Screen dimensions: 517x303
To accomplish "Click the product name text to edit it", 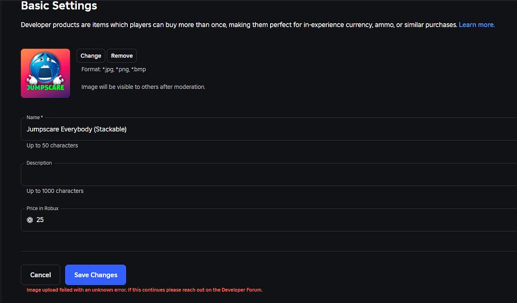I will [76, 129].
